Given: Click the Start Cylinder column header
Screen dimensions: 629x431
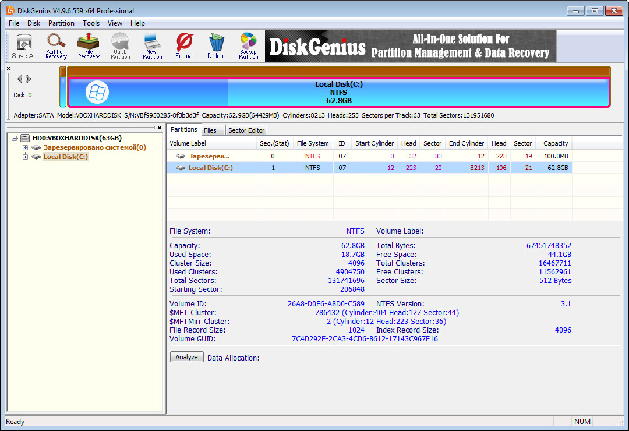Looking at the screenshot, I should [x=374, y=143].
